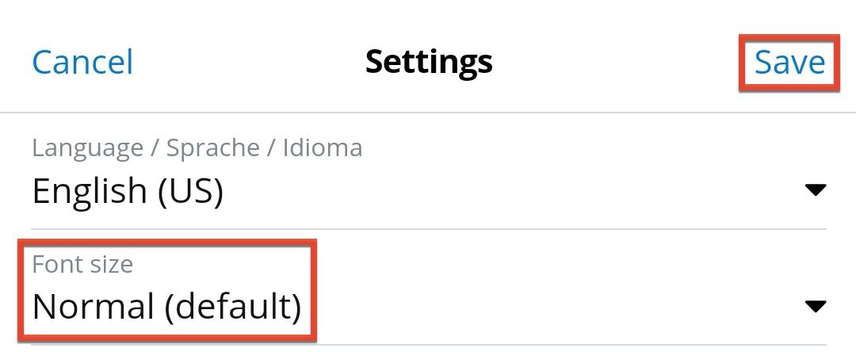Hit the blue Cancel text top left
The image size is (856, 352).
pos(82,62)
